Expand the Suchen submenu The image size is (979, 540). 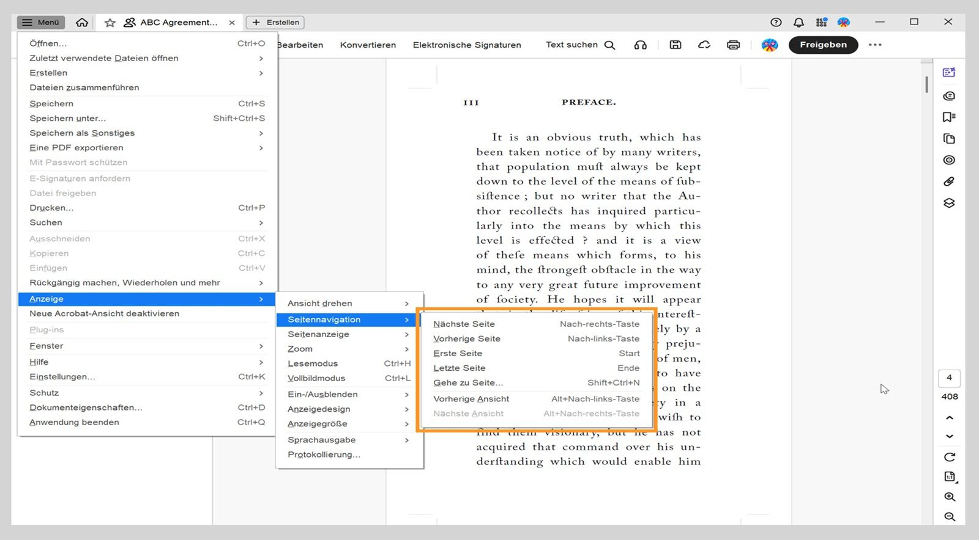tap(147, 222)
